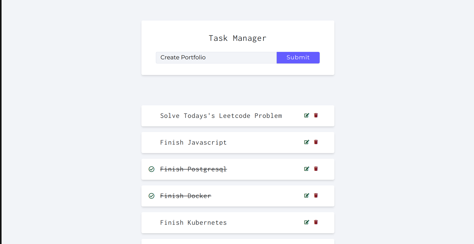
Task: Focus the Create Portfolio input field
Action: coord(216,58)
